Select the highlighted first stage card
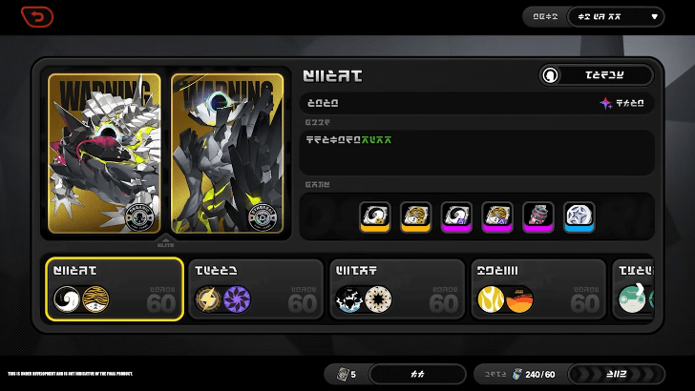The width and height of the screenshot is (695, 391). point(115,289)
